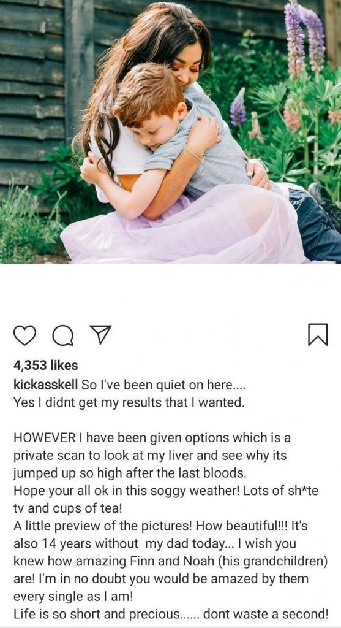Open comments via the speech bubble icon

[63, 335]
